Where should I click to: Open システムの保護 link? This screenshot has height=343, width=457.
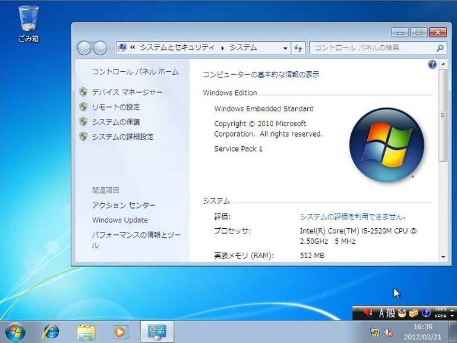pyautogui.click(x=116, y=122)
